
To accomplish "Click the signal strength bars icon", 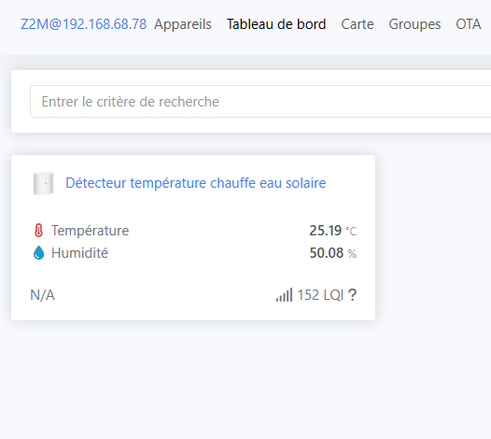I will tap(284, 295).
